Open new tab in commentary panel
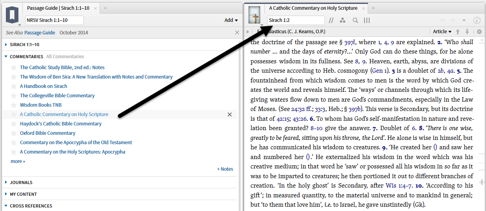The height and width of the screenshot is (211, 486). pos(373,8)
